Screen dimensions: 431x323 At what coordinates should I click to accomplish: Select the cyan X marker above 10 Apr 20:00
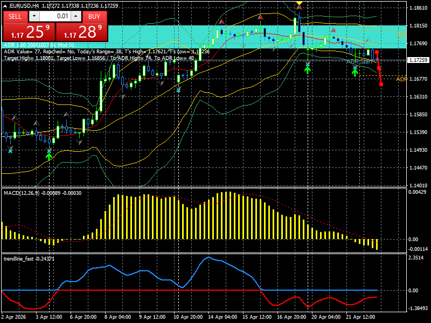179,90
